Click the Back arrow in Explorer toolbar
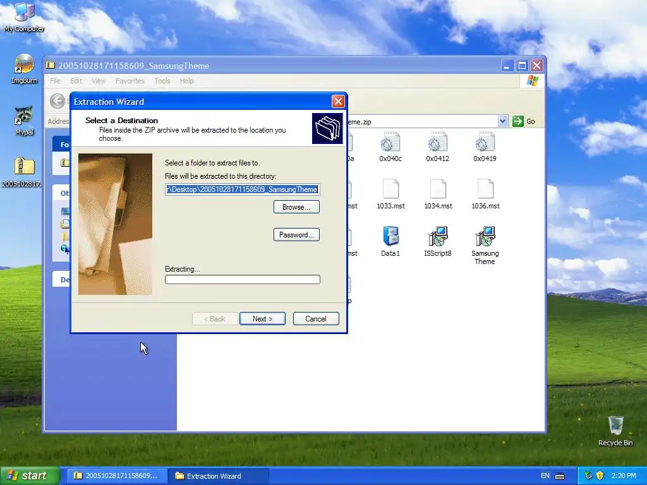Image resolution: width=647 pixels, height=485 pixels. pyautogui.click(x=57, y=100)
